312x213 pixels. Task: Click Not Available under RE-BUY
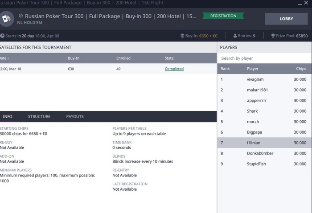[x=12, y=147]
